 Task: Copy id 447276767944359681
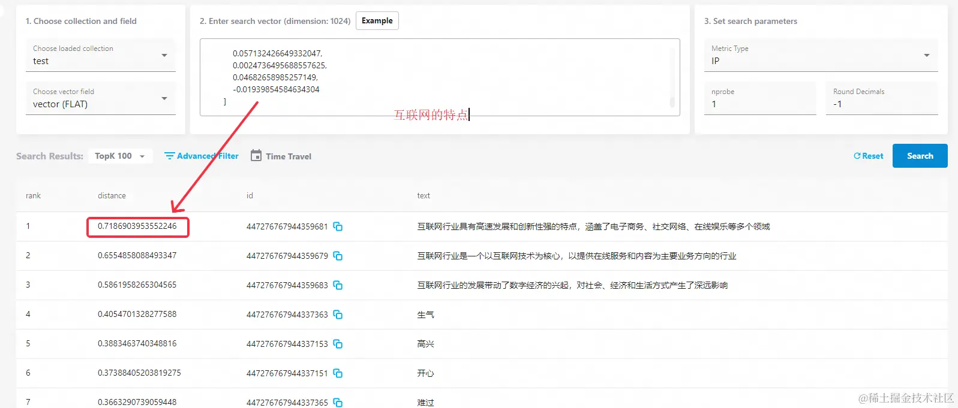pyautogui.click(x=338, y=226)
